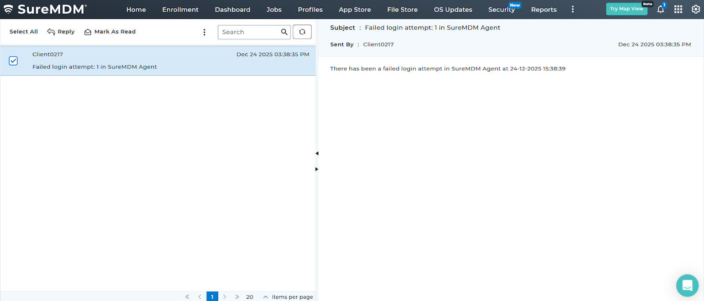
Task: Open the inbox toolbar three-dot menu
Action: click(204, 32)
